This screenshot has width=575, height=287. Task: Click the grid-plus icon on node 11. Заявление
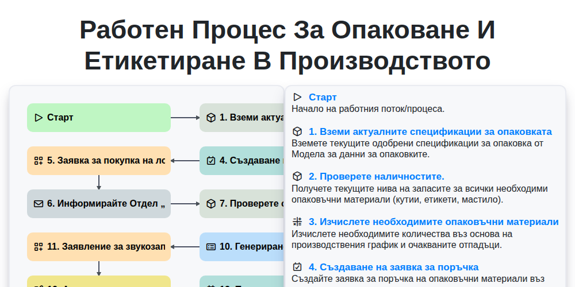[39, 247]
